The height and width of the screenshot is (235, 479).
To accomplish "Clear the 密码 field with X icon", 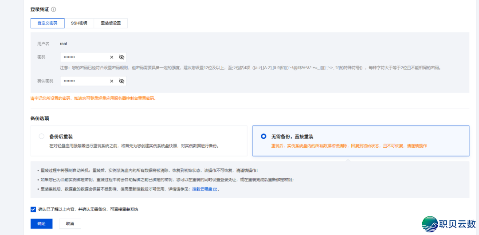I will pyautogui.click(x=112, y=57).
